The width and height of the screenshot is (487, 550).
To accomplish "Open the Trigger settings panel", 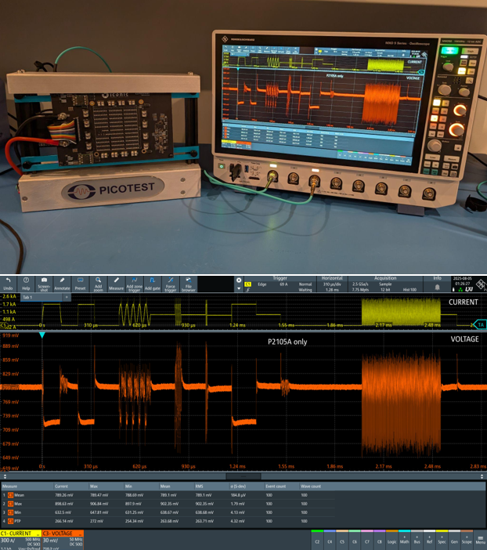I will click(280, 284).
